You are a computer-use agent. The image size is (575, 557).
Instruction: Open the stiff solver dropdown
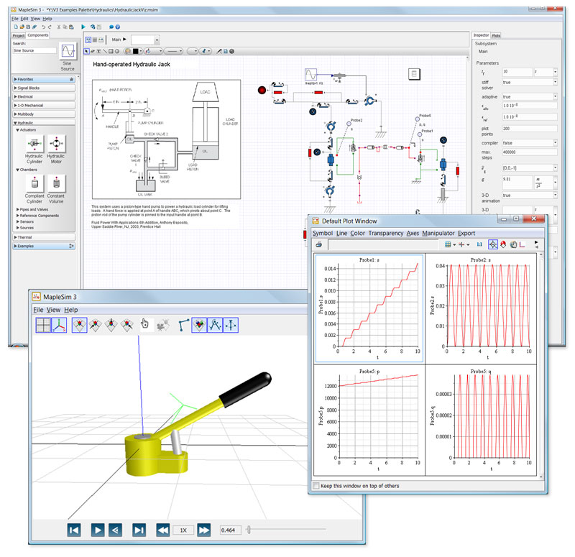pyautogui.click(x=554, y=83)
